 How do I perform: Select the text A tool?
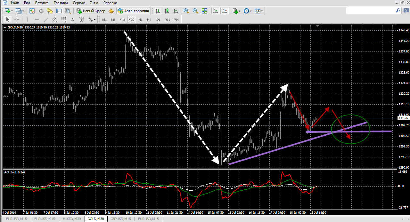coord(72,20)
